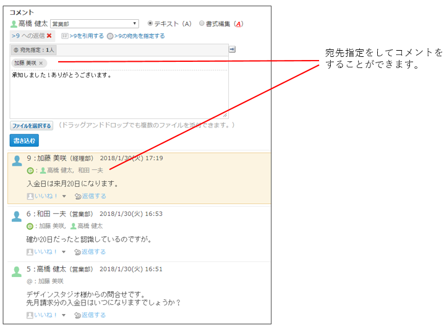Click 返信する on comment 5
Screen dimensions: 444x329
tap(94, 315)
